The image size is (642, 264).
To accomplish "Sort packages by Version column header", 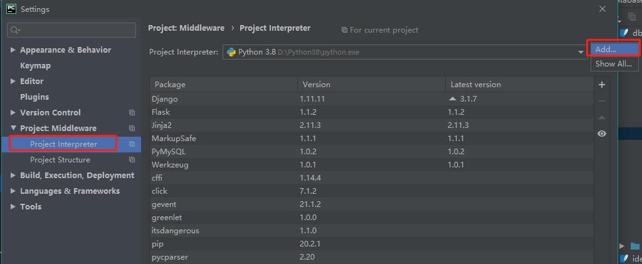I will pyautogui.click(x=370, y=84).
